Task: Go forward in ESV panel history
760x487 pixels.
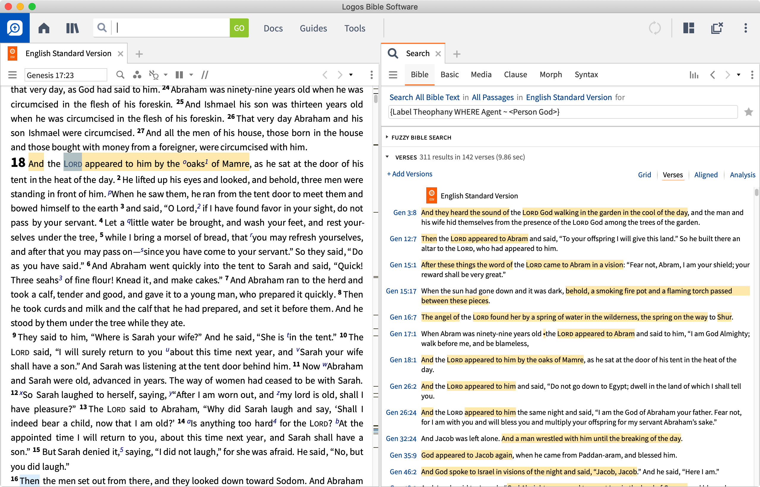Action: (x=340, y=75)
